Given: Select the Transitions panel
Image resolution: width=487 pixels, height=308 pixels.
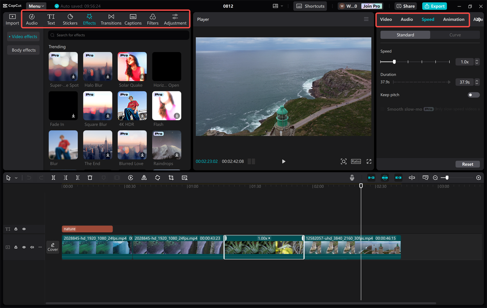Looking at the screenshot, I should click(x=111, y=19).
